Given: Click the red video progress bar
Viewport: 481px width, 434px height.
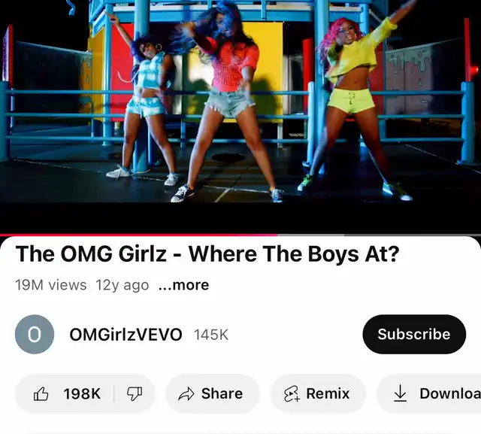Looking at the screenshot, I should (138, 235).
